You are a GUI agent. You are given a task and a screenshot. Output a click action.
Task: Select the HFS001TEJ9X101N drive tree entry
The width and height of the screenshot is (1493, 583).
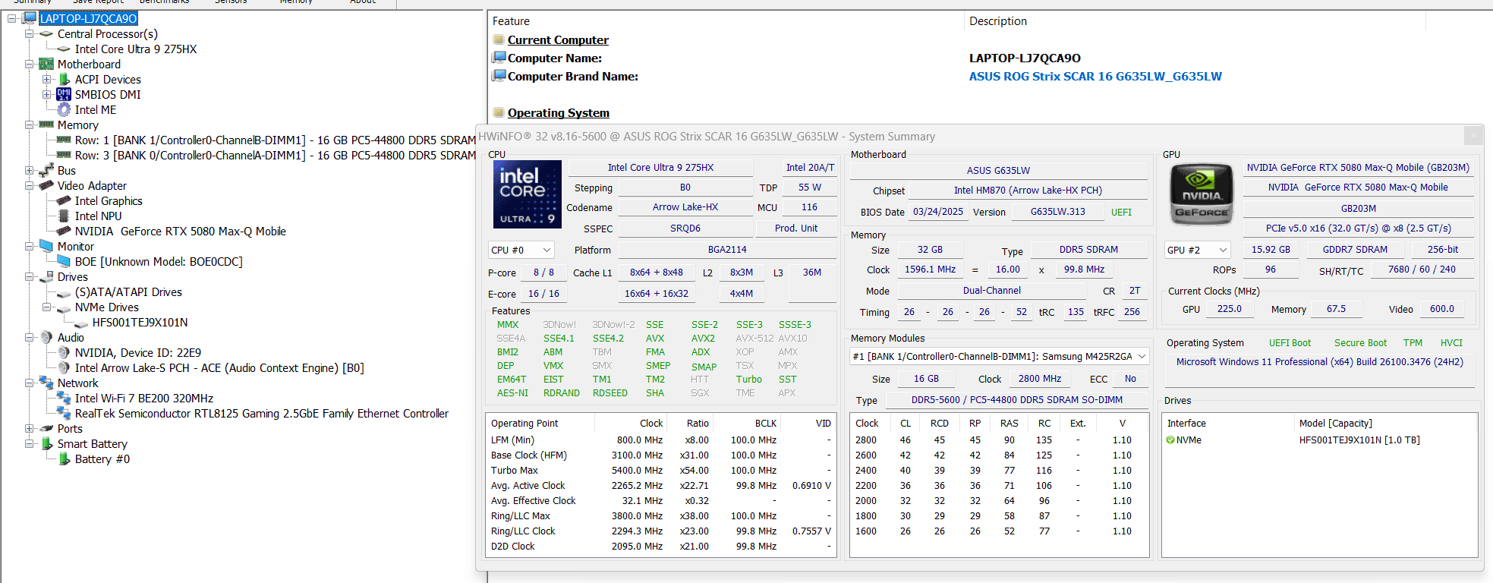[140, 323]
